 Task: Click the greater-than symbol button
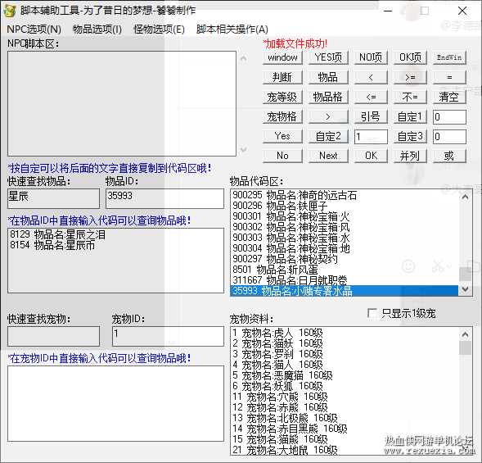(328, 116)
